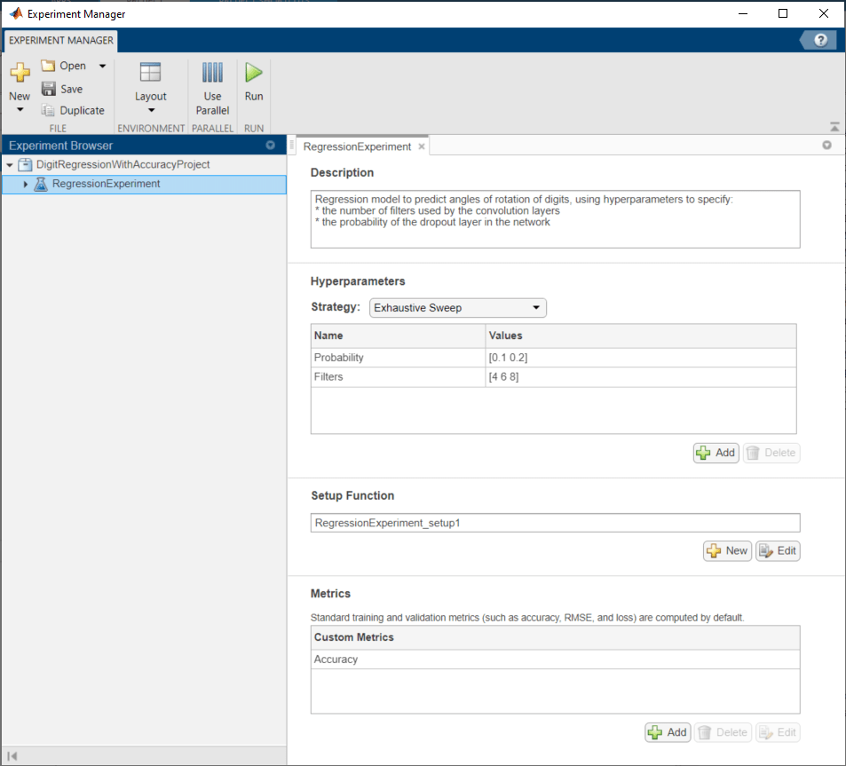
Task: Select the EXPERIMENT MANAGER ribbon tab
Action: tap(61, 41)
